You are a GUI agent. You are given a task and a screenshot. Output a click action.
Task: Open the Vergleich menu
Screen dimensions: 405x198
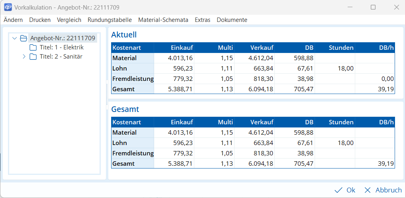(x=69, y=20)
